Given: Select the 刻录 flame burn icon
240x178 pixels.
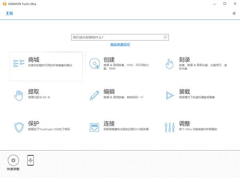Looking at the screenshot, I should tap(170, 63).
